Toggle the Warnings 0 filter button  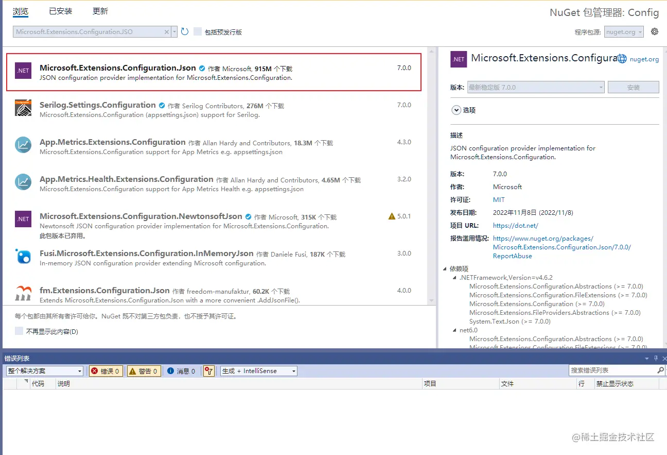(144, 371)
